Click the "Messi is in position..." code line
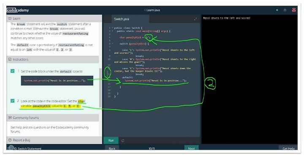The image size is (304, 156). pyautogui.click(x=156, y=80)
